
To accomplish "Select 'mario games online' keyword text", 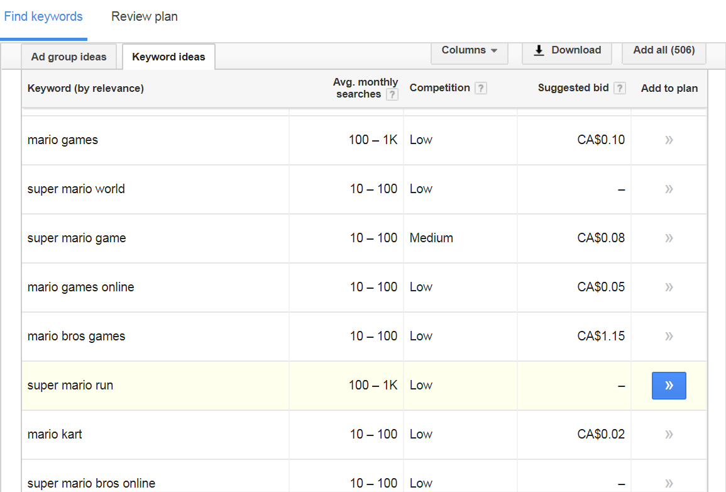I will [80, 288].
